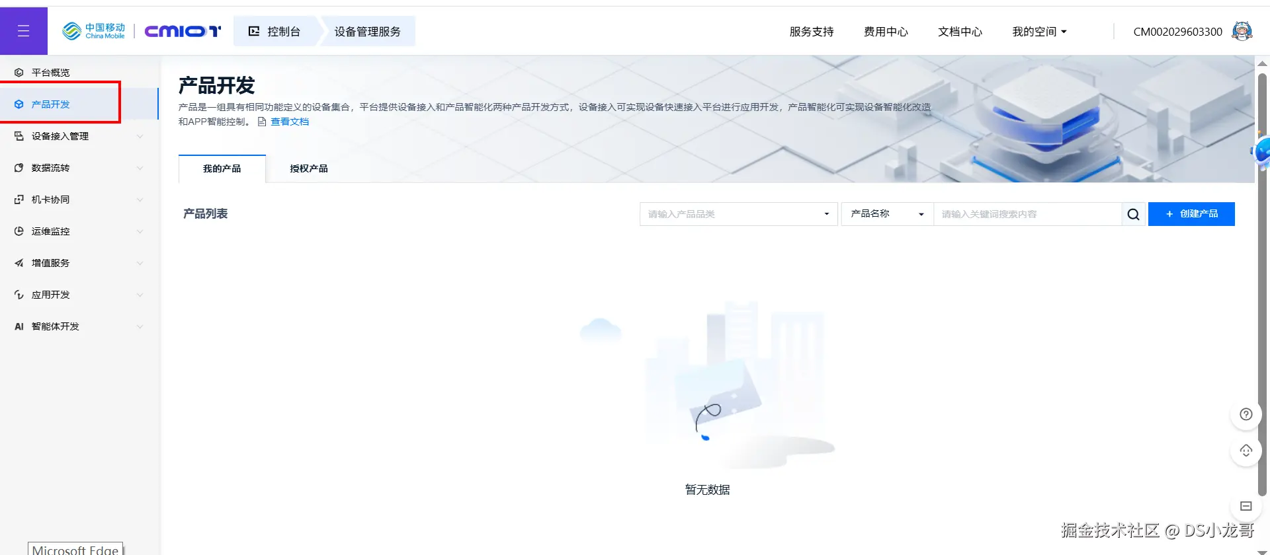The width and height of the screenshot is (1270, 555).
Task: Click 机卡协同 sidebar icon
Action: (19, 200)
